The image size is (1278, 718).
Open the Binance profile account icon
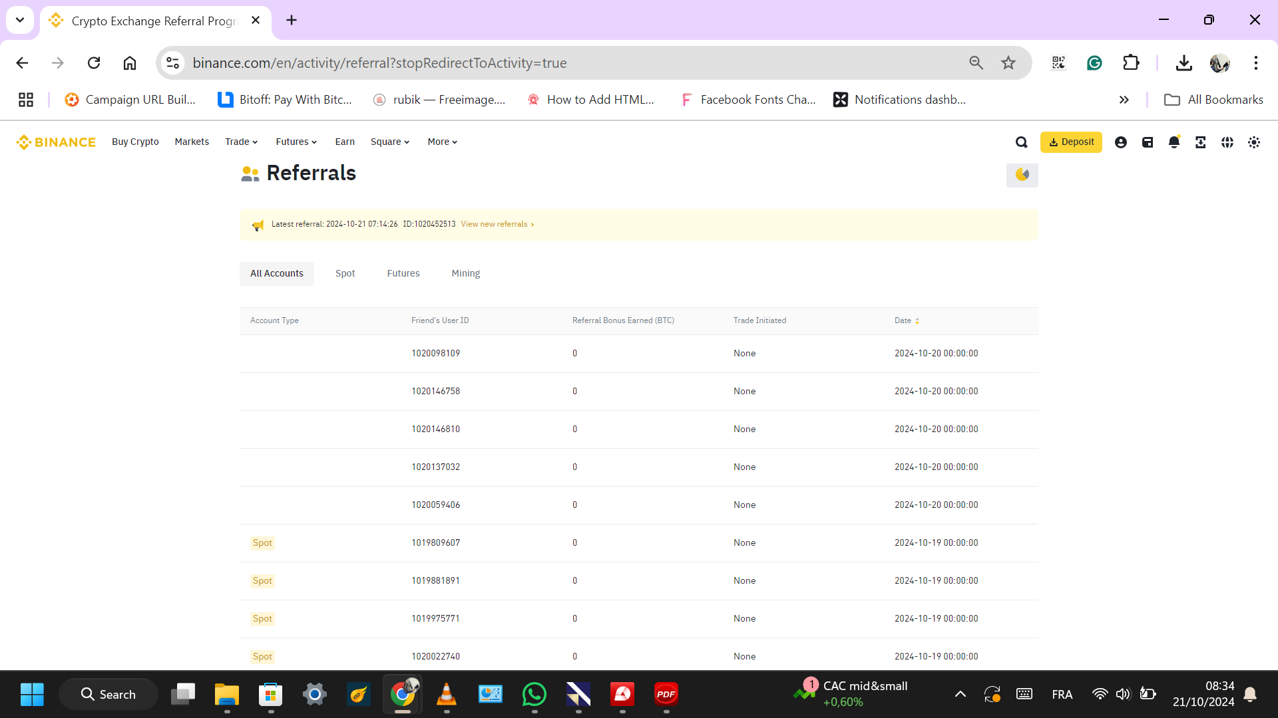1121,142
